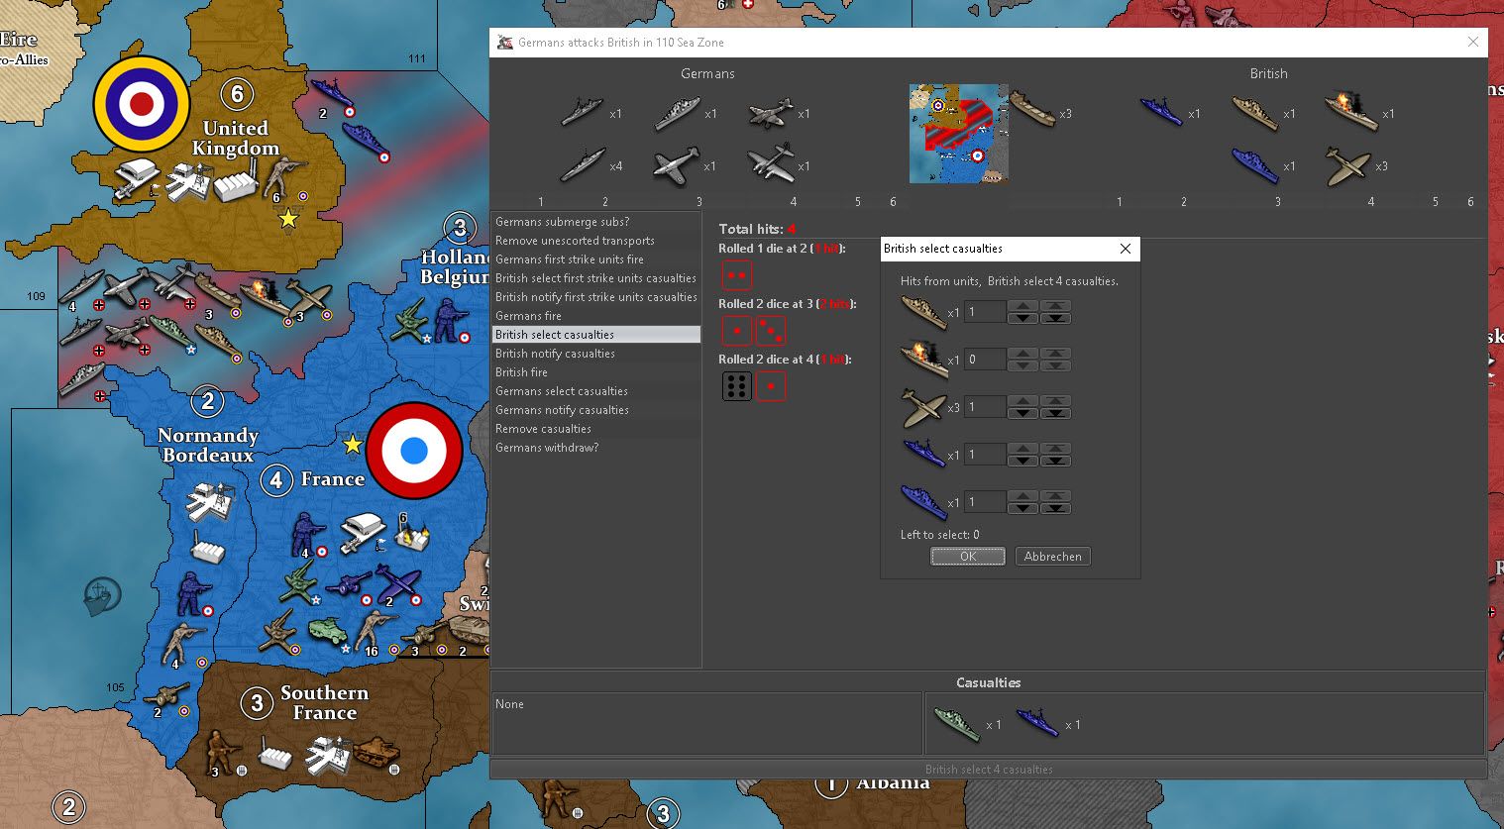Decrease casualties for the tan warship row
The image size is (1504, 829).
tap(1022, 318)
